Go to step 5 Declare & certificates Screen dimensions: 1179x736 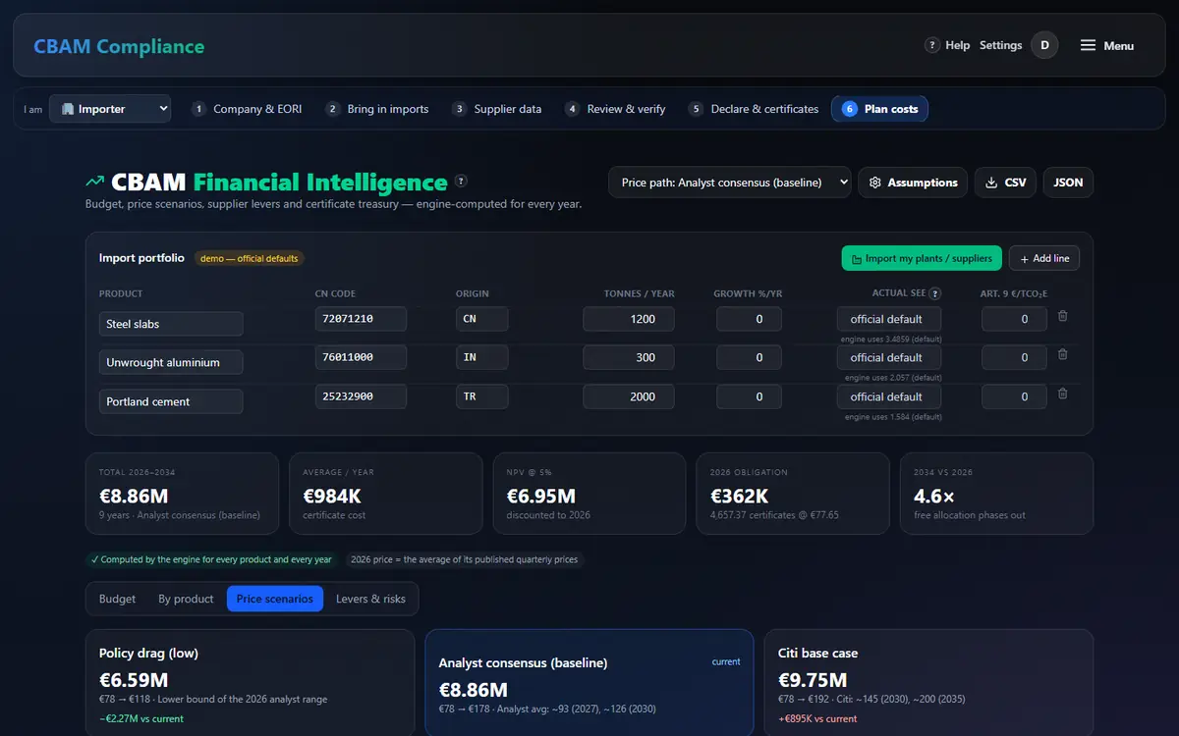click(755, 109)
